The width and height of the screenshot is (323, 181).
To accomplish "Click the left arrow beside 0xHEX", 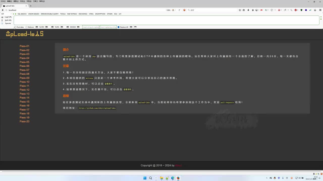I will 37,27.
